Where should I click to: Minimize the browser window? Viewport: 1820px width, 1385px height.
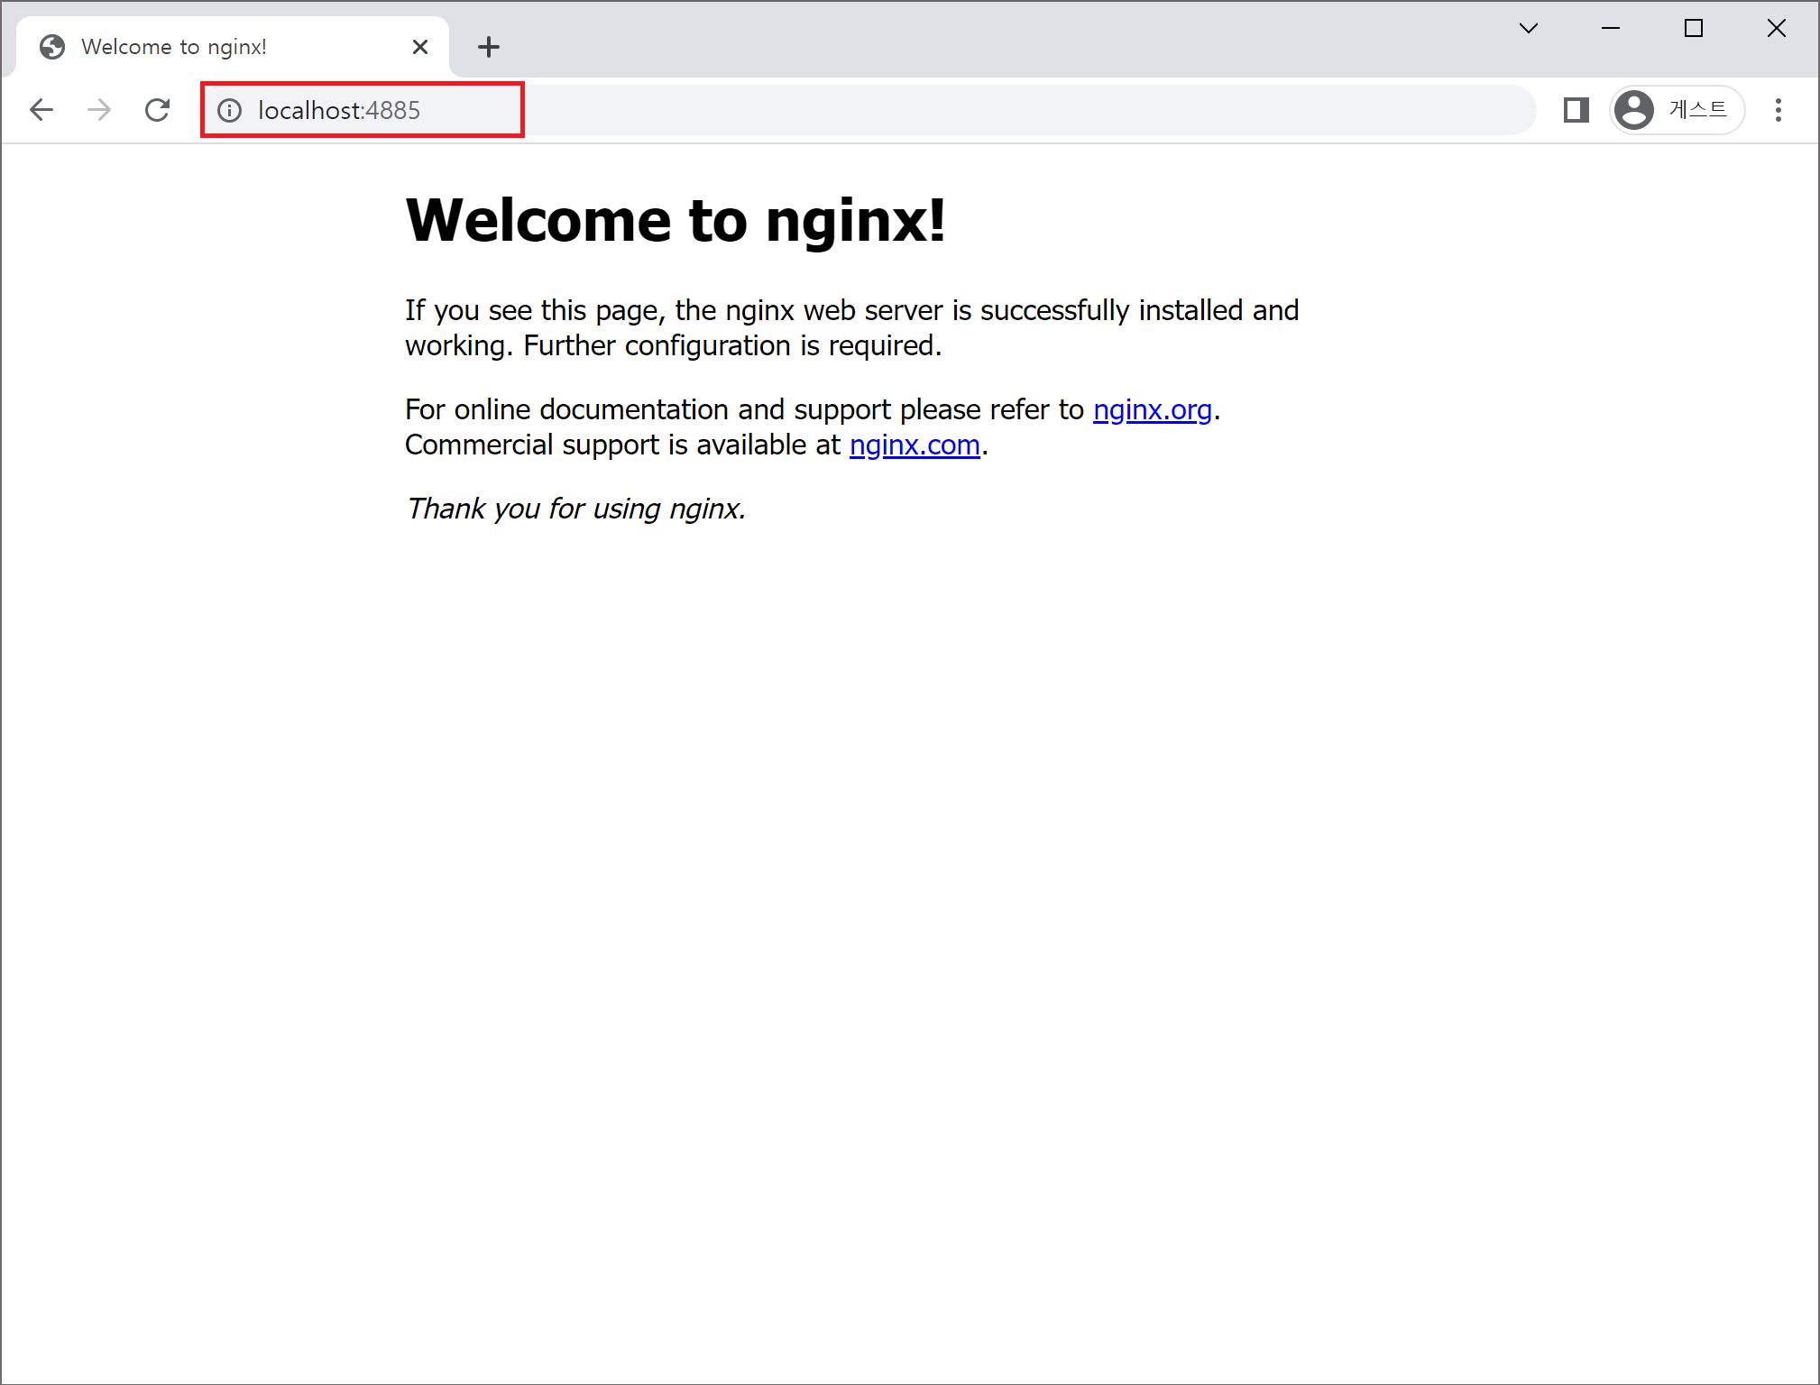point(1611,28)
